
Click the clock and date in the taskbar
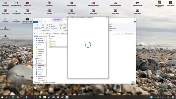(x=168, y=97)
